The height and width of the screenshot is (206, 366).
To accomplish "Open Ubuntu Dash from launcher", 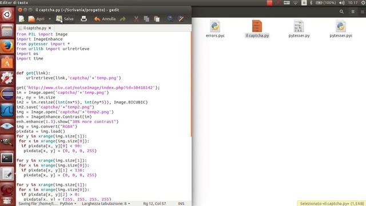I will coord(7,14).
